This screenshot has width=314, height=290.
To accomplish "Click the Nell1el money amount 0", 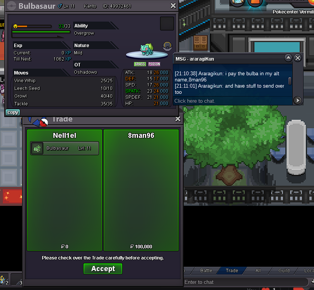I will pyautogui.click(x=65, y=247).
